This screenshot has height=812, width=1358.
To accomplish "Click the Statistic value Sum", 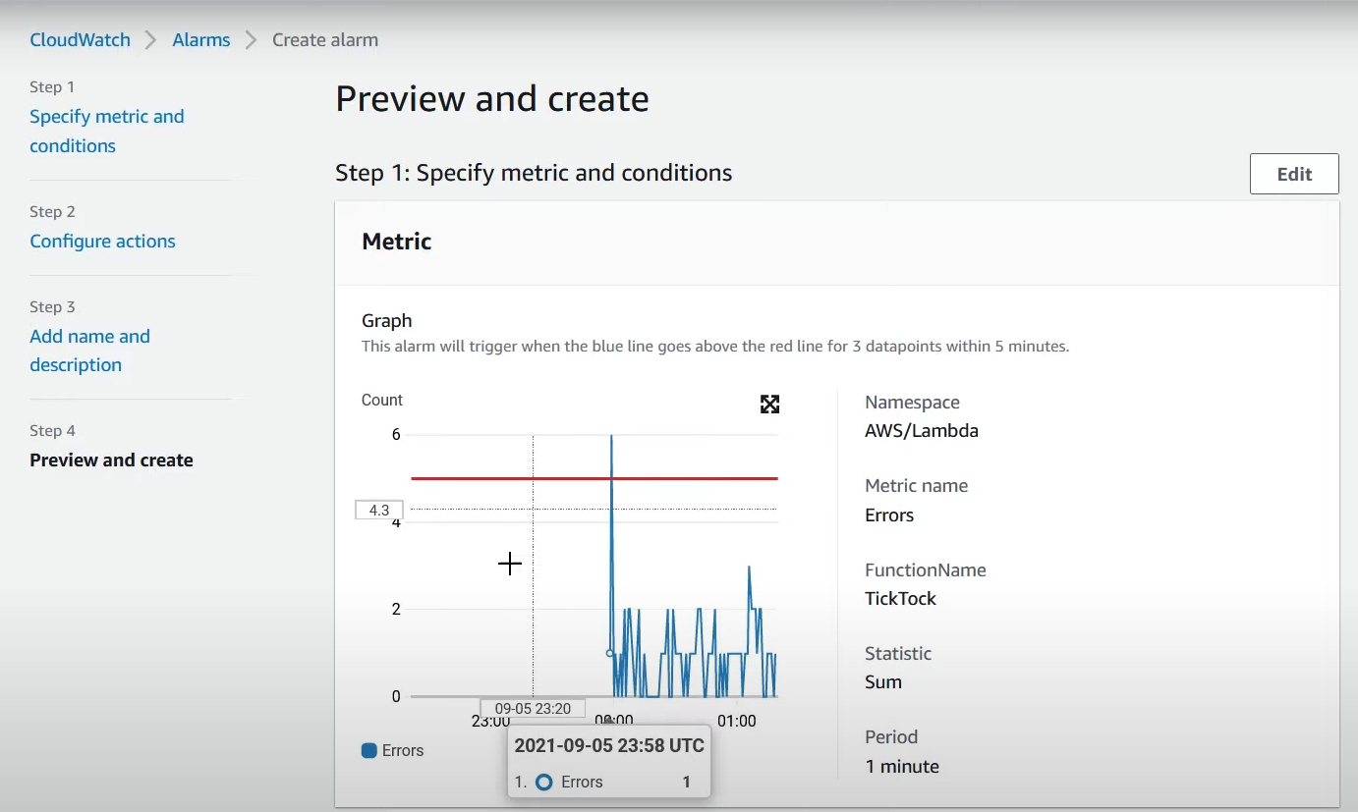I will point(883,681).
